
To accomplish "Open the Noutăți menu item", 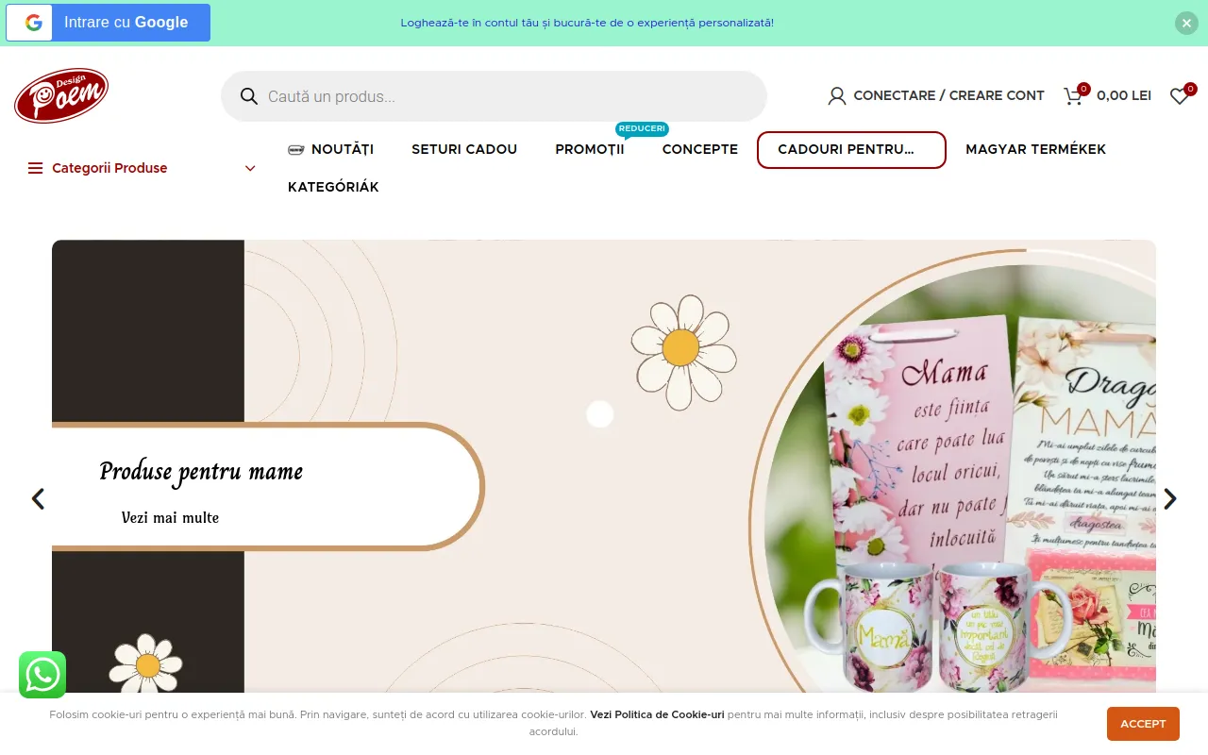I will [343, 149].
